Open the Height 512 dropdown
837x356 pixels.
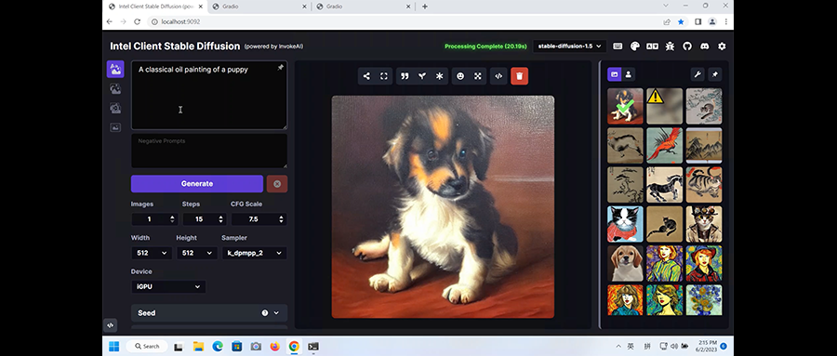pos(197,253)
